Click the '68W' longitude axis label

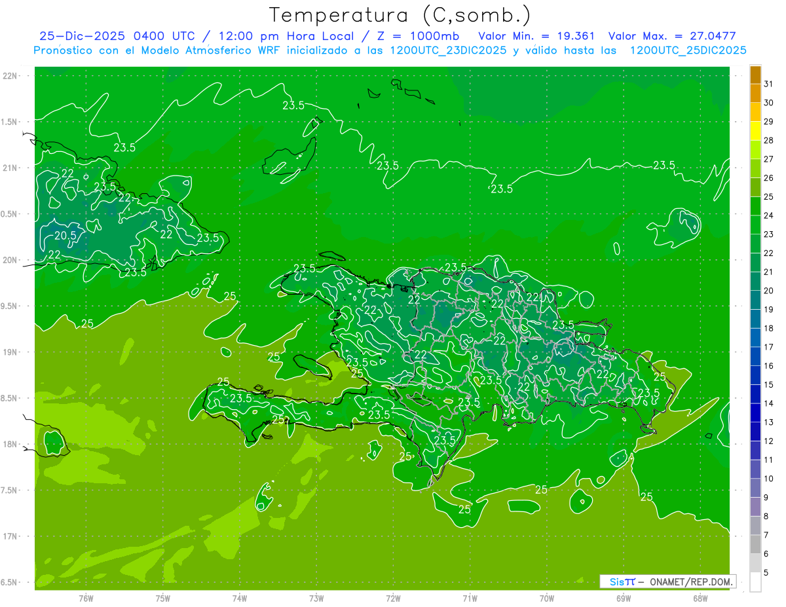700,598
